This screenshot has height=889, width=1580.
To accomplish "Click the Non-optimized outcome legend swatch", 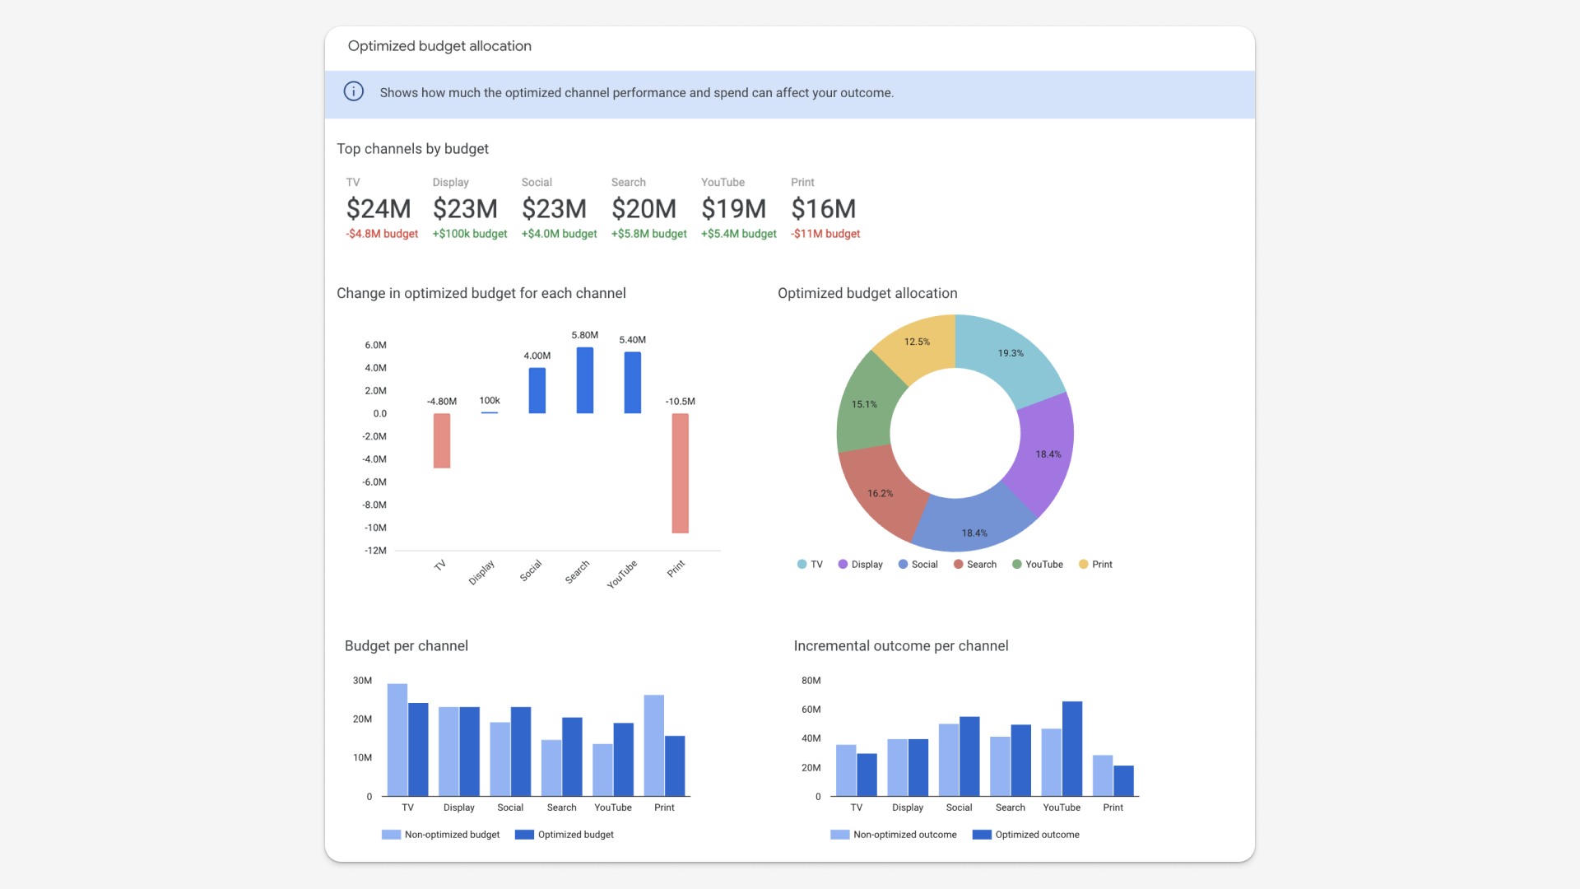I will 839,835.
